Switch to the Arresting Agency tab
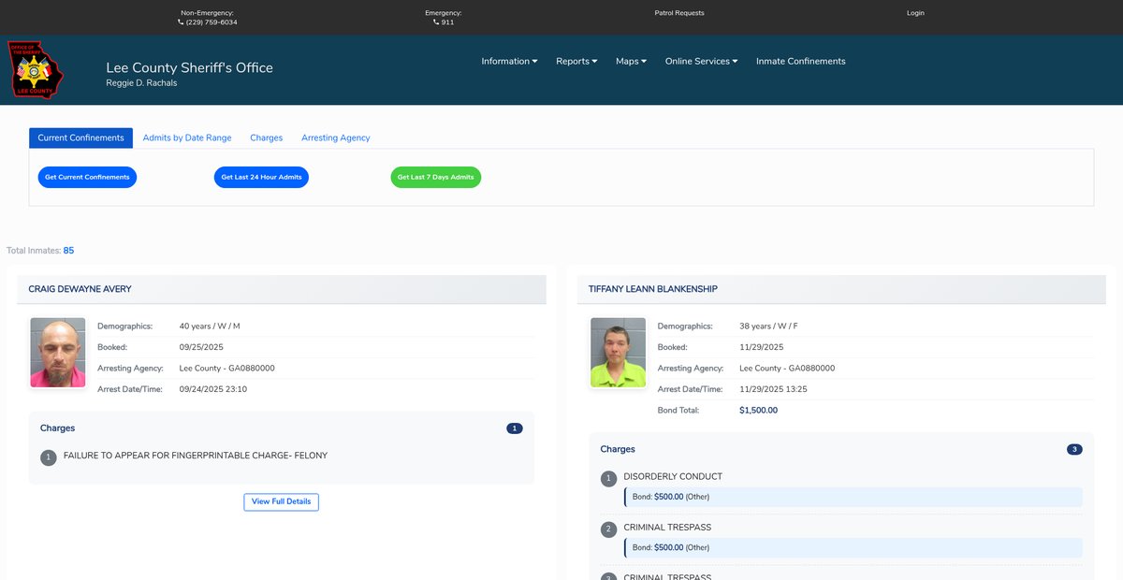Image resolution: width=1123 pixels, height=580 pixels. pyautogui.click(x=335, y=138)
